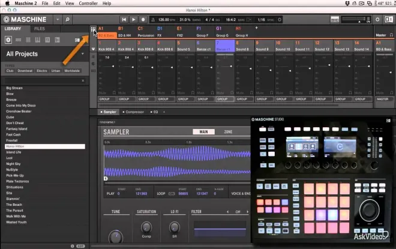
Task: Start playback with Play button
Action: pyautogui.click(x=133, y=19)
